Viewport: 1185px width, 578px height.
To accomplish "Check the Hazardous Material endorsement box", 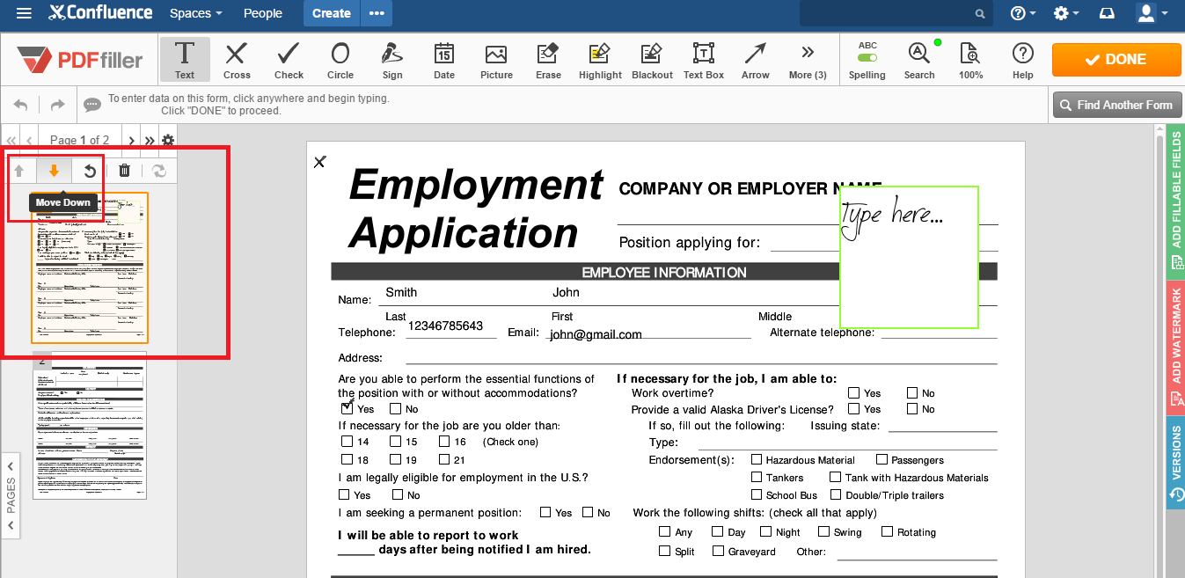I will pos(757,459).
